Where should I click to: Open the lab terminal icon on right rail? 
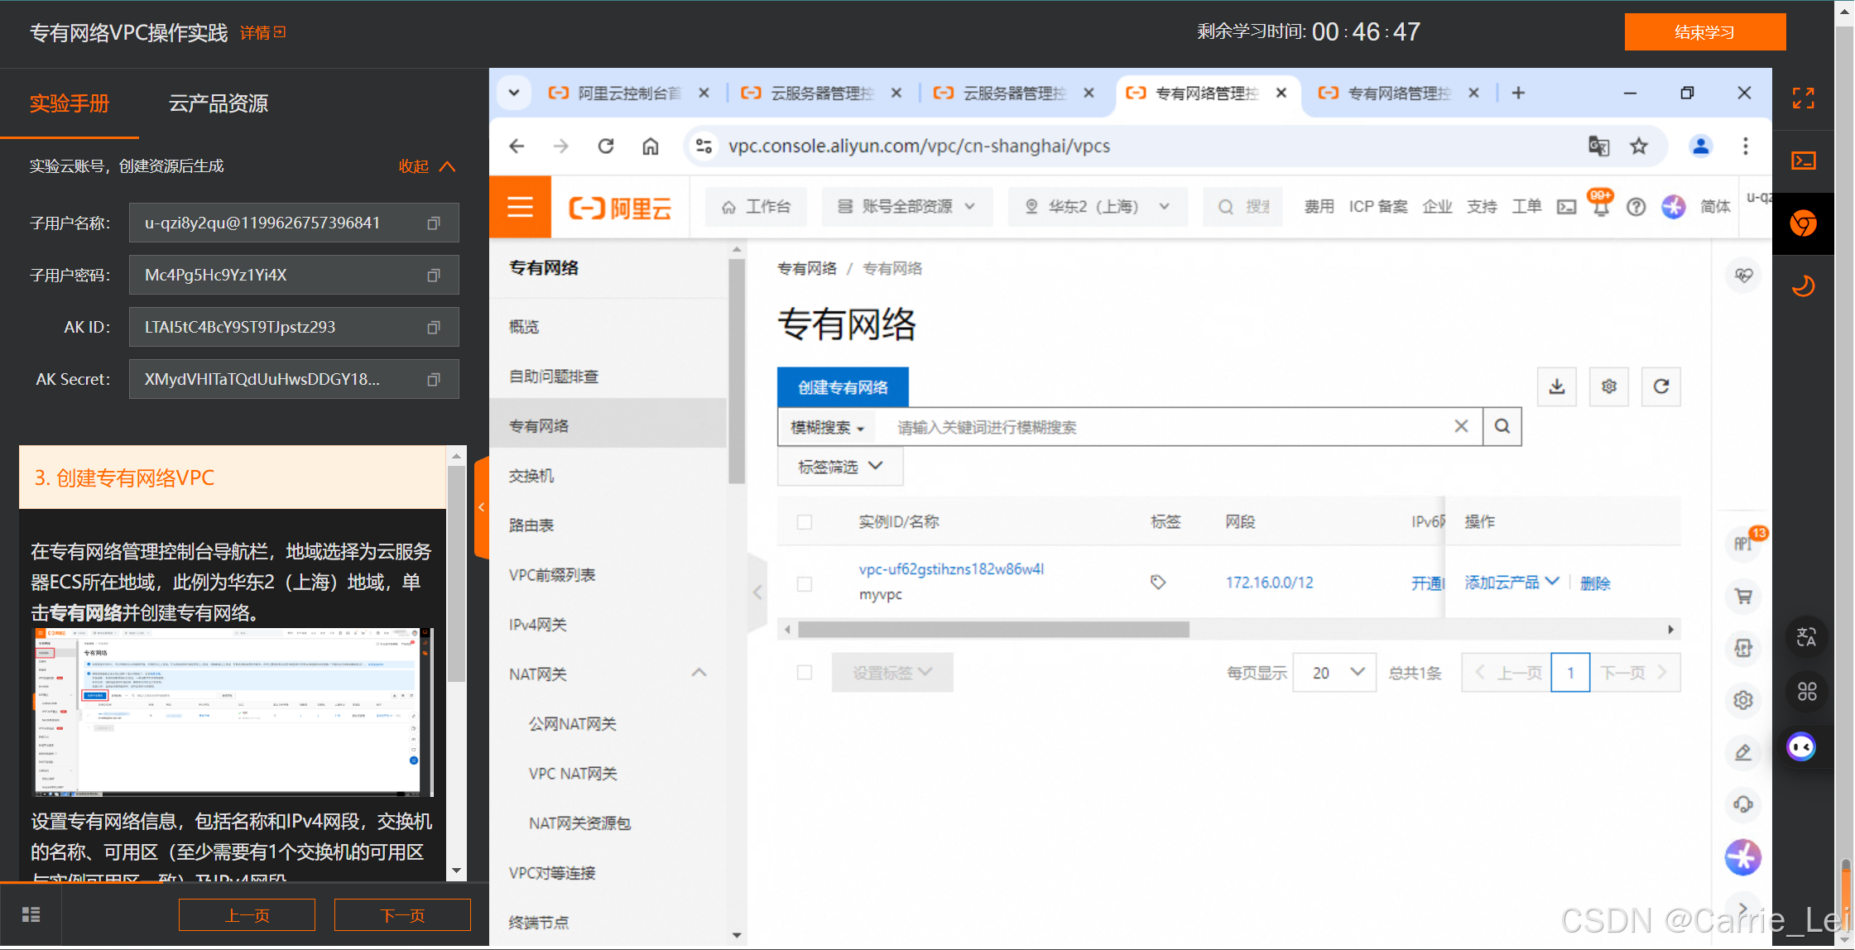tap(1804, 161)
